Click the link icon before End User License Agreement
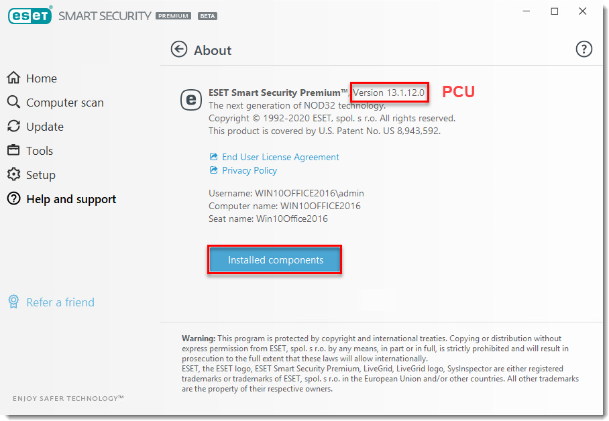This screenshot has height=421, width=609. (213, 156)
